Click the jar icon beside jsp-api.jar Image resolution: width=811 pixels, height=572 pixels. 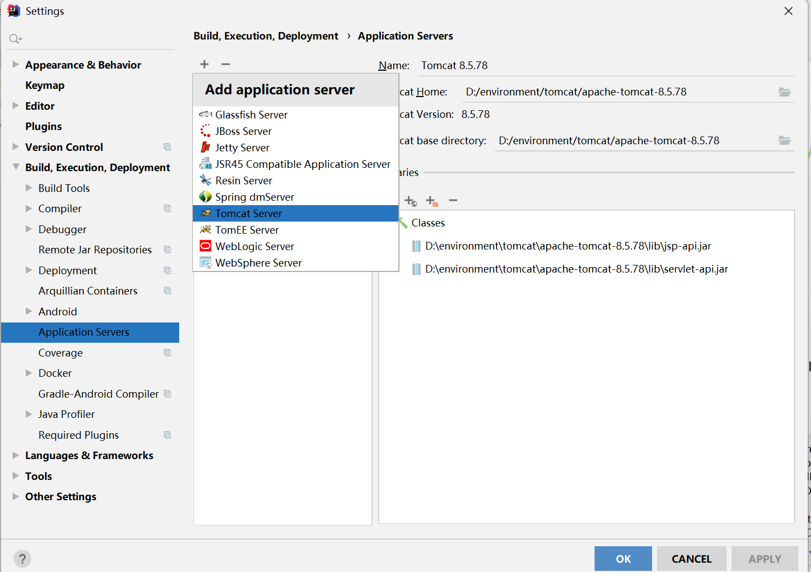tap(416, 246)
